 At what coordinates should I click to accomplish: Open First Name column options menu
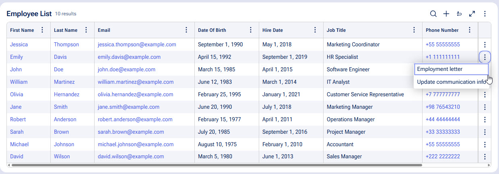pyautogui.click(x=42, y=30)
